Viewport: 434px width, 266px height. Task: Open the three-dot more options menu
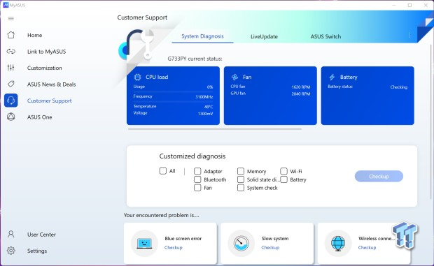coord(409,35)
